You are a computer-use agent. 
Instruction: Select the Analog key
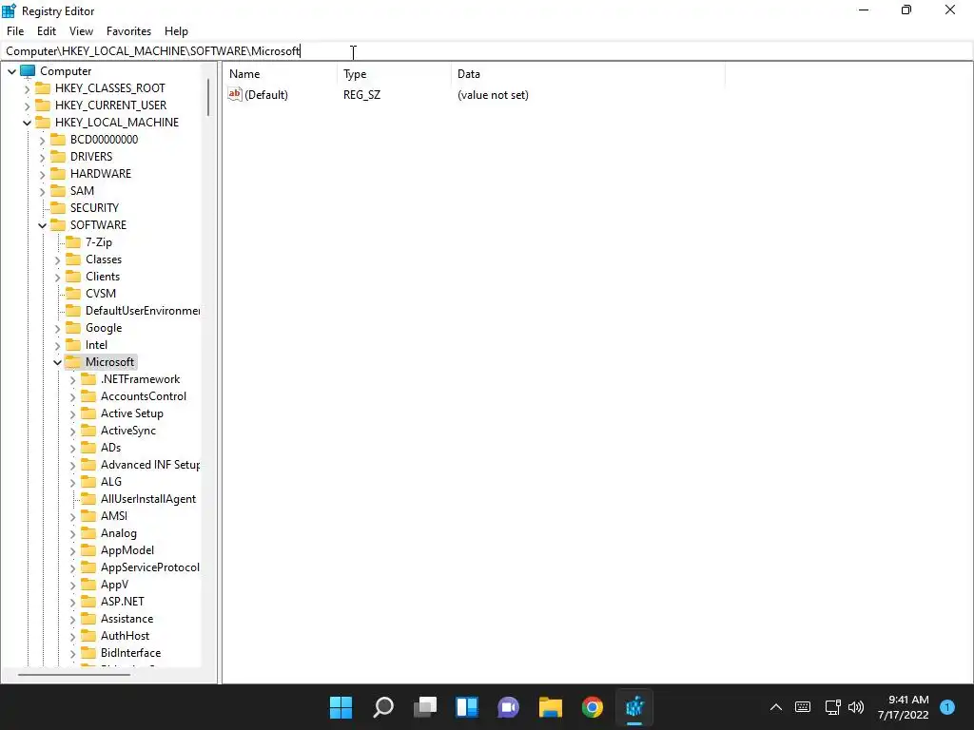(119, 533)
